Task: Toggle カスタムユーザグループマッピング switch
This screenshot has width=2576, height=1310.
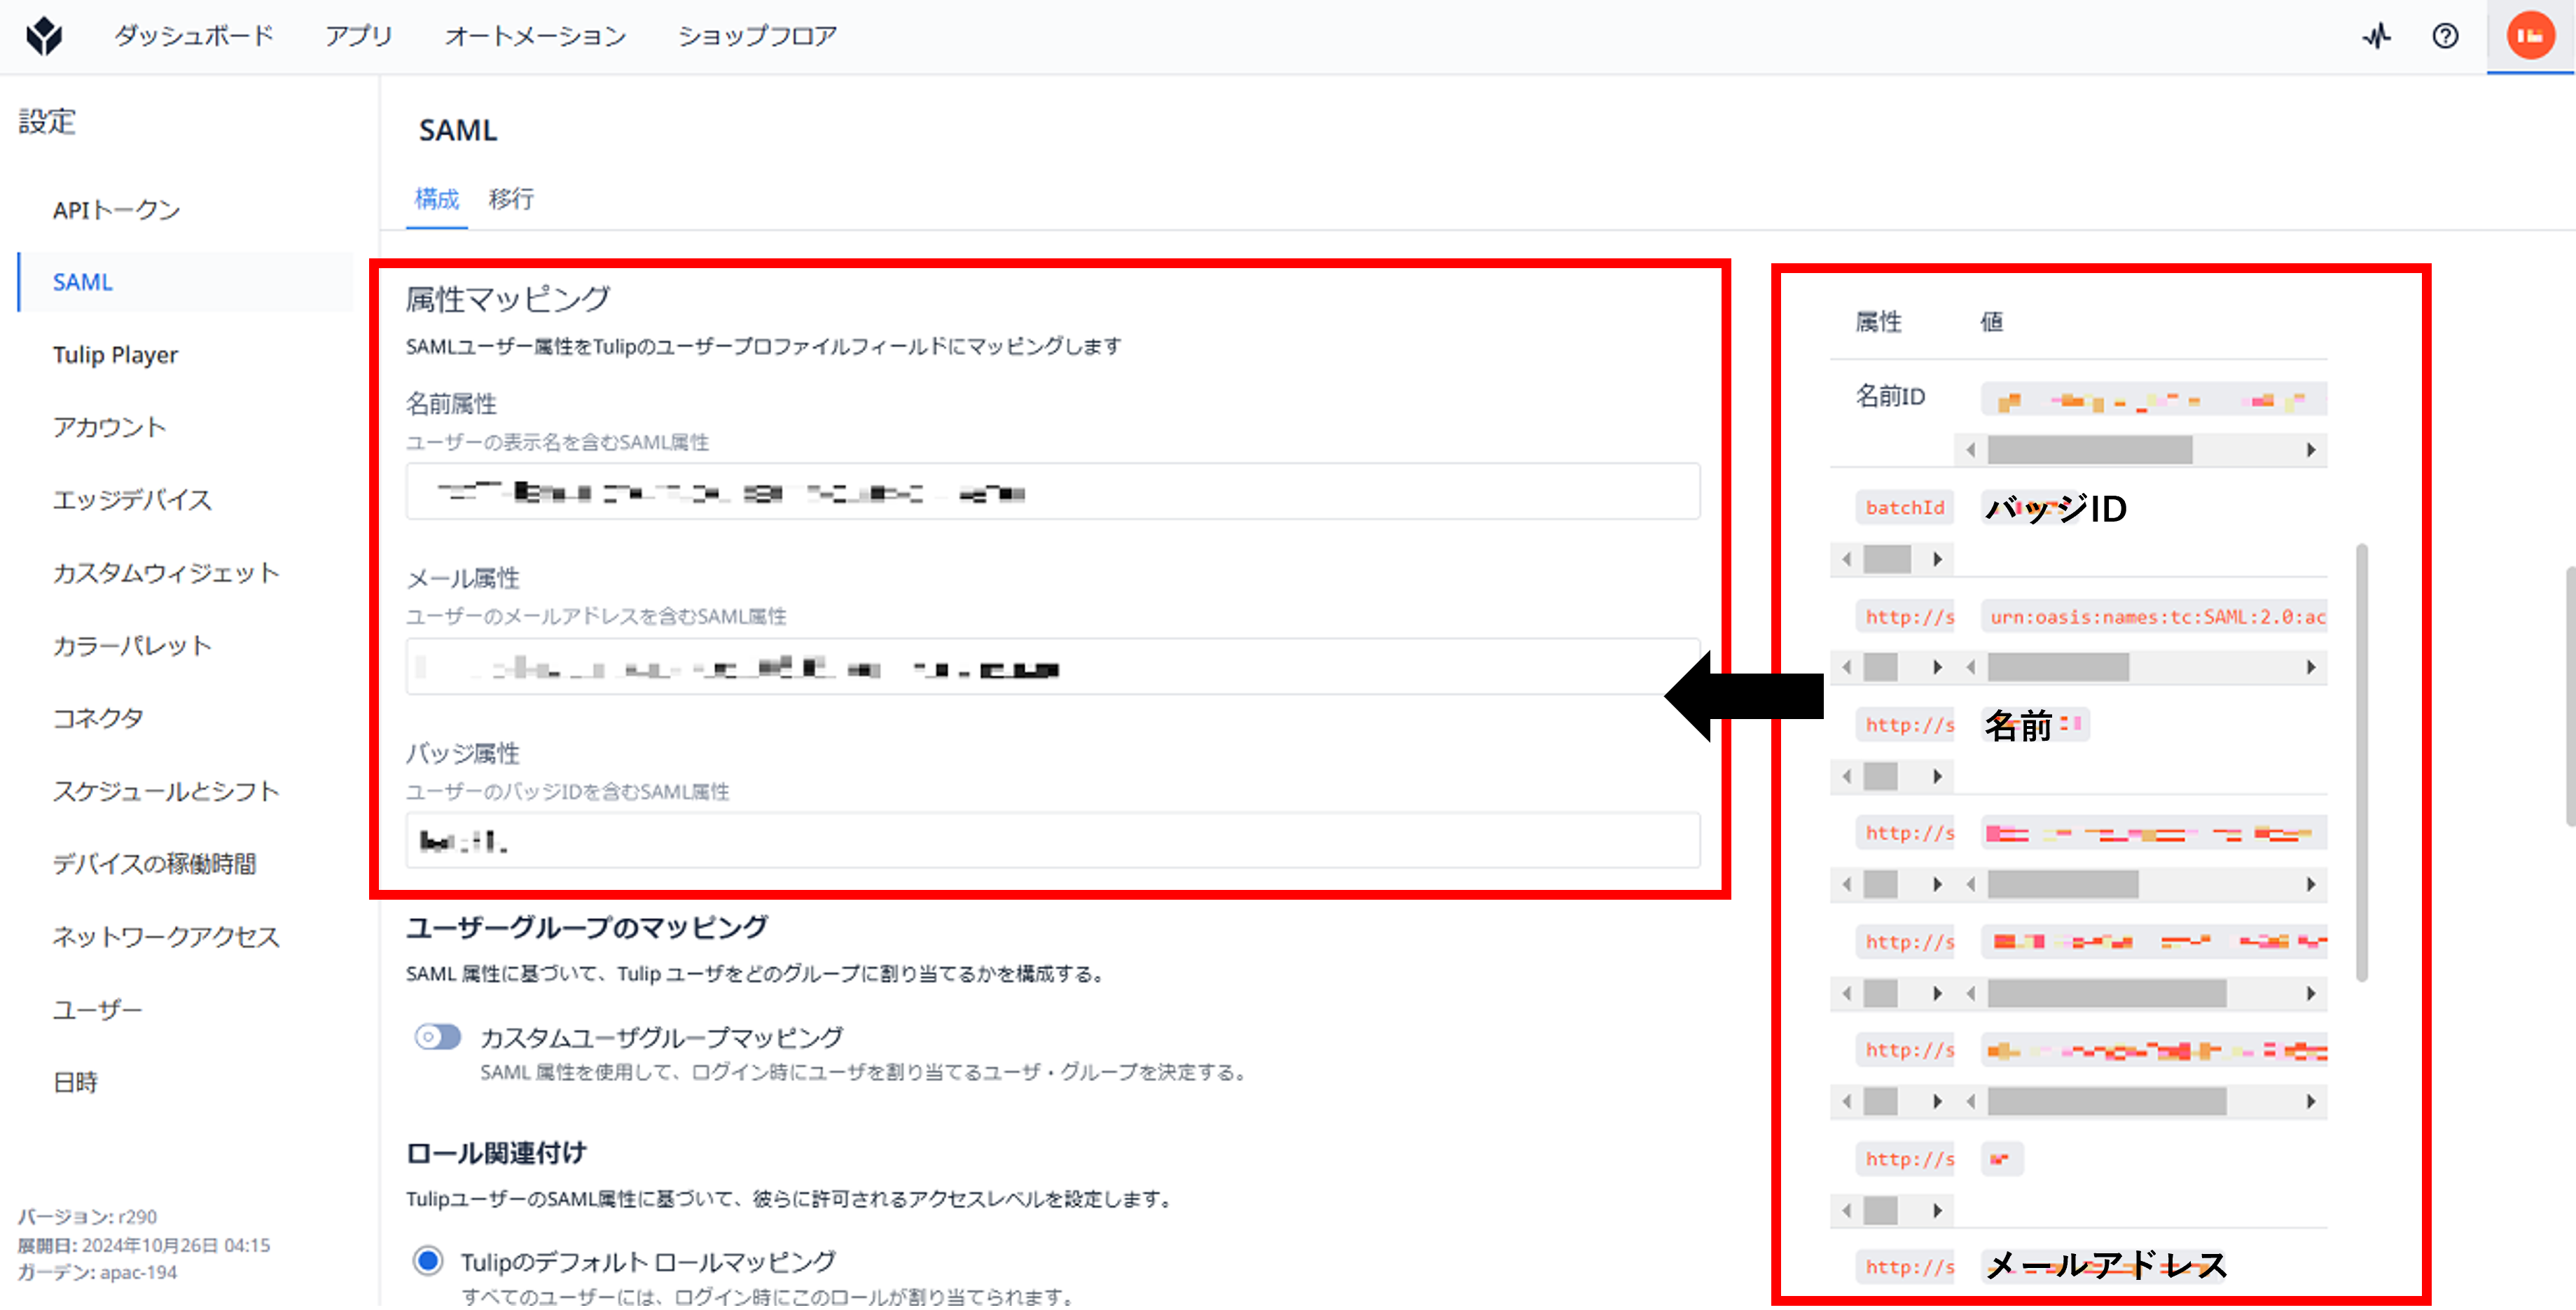Action: click(437, 1037)
